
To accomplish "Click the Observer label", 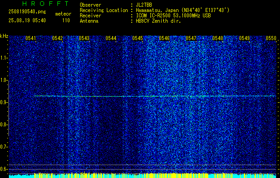I will tap(90, 5).
